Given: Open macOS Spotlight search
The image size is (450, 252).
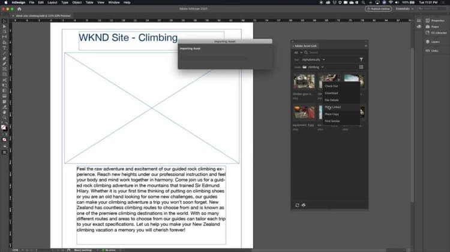Looking at the screenshot, I should pos(364,2).
